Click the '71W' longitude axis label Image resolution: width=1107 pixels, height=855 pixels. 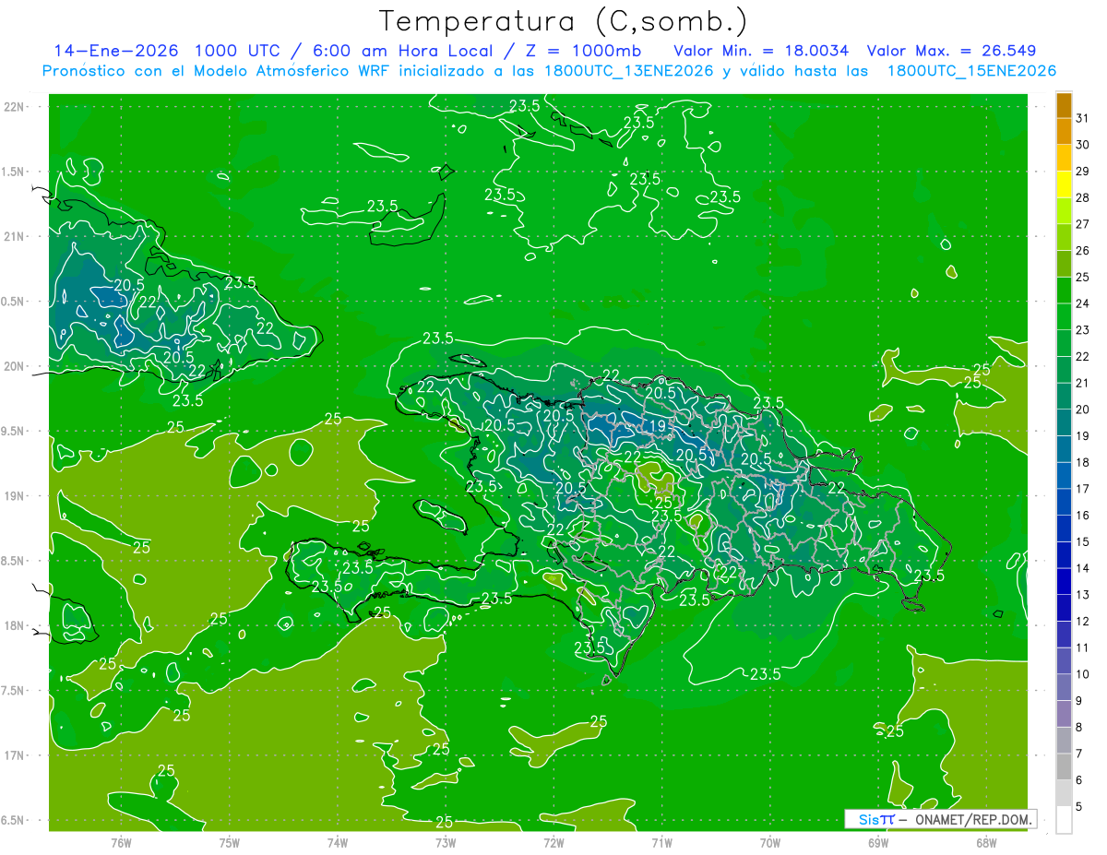point(661,842)
